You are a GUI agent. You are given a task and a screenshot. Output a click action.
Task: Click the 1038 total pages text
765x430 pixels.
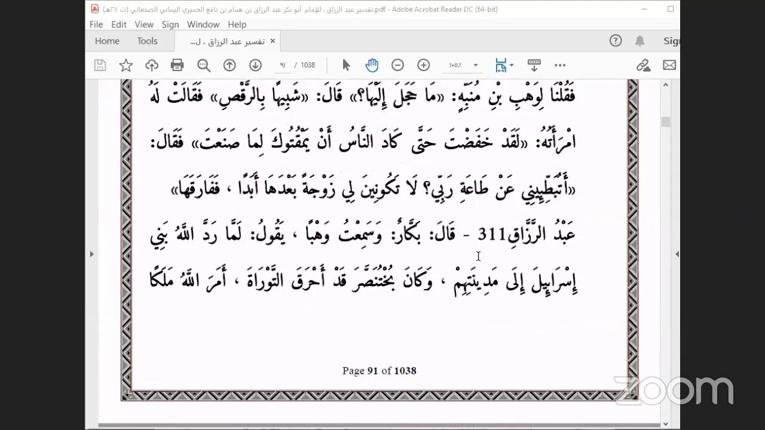click(308, 65)
